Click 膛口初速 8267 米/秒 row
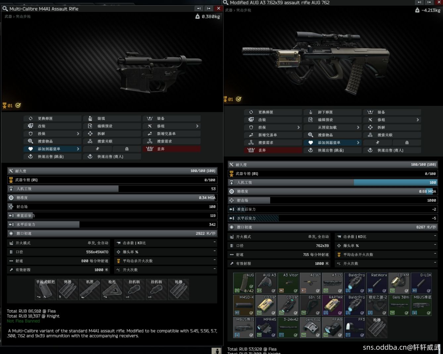 (x=333, y=227)
